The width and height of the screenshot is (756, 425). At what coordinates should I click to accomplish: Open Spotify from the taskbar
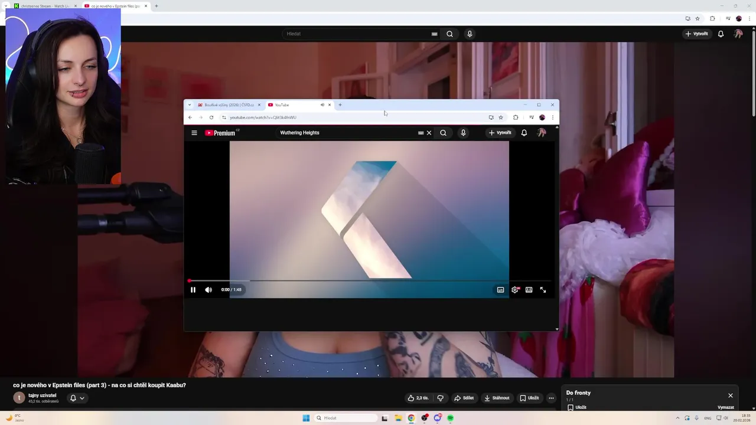tap(450, 418)
